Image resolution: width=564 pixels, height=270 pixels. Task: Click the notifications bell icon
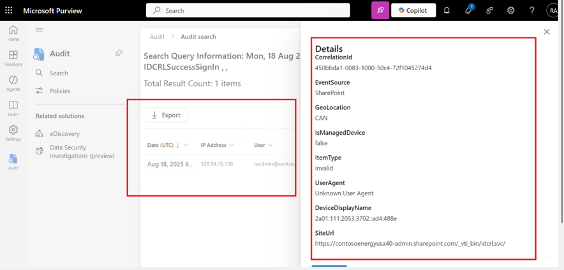pos(447,10)
